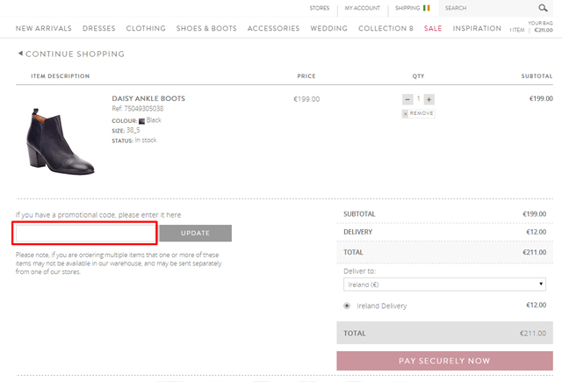Decrease quantity with the minus button

point(407,99)
